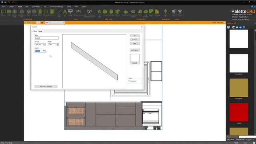This screenshot has width=256, height=144.
Task: Close the Cuboid dialog
Action: click(x=142, y=27)
